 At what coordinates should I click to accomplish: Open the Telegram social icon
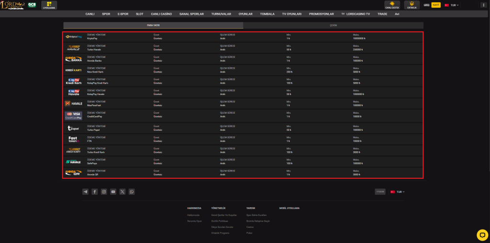pyautogui.click(x=85, y=191)
